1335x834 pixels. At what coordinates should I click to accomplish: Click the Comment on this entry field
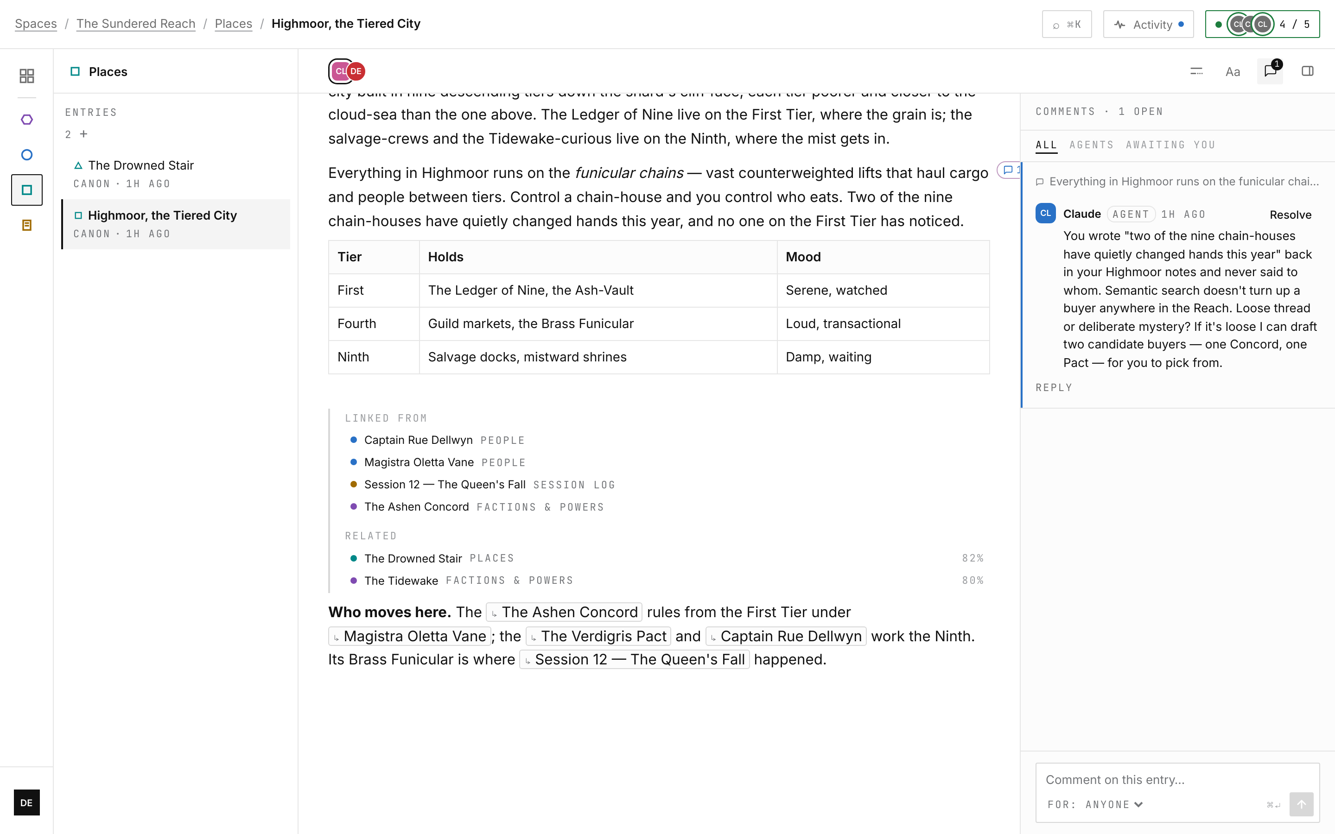point(1177,780)
